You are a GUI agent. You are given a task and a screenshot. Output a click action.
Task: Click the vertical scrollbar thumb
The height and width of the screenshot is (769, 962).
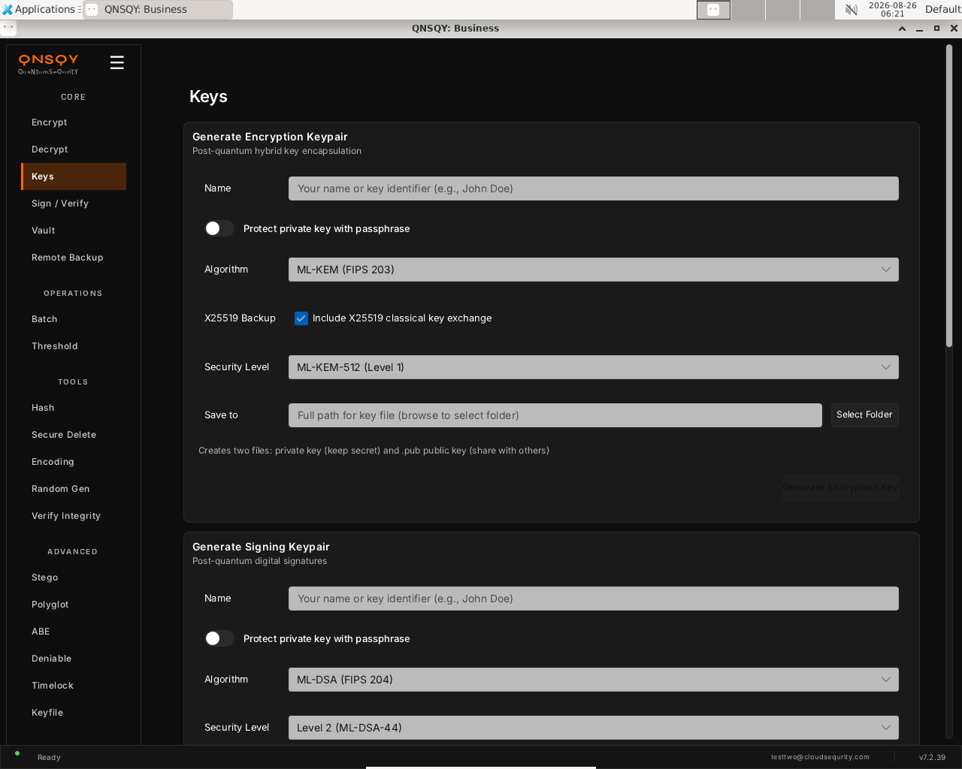(949, 195)
